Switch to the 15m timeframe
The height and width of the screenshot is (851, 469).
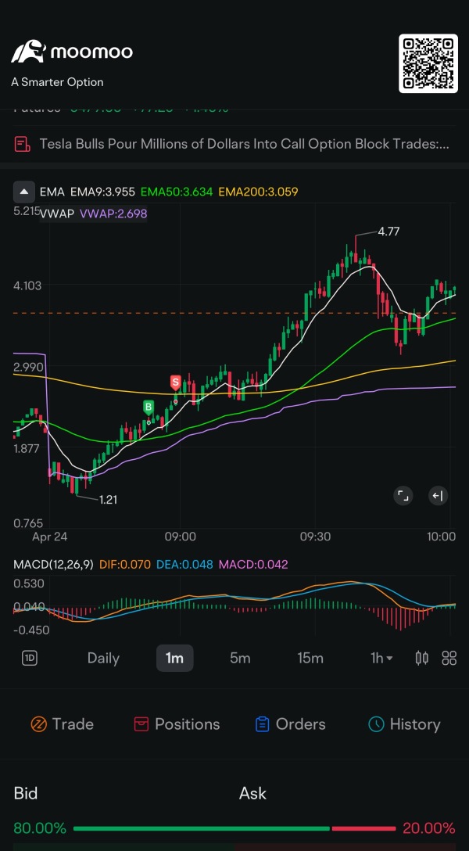point(310,659)
